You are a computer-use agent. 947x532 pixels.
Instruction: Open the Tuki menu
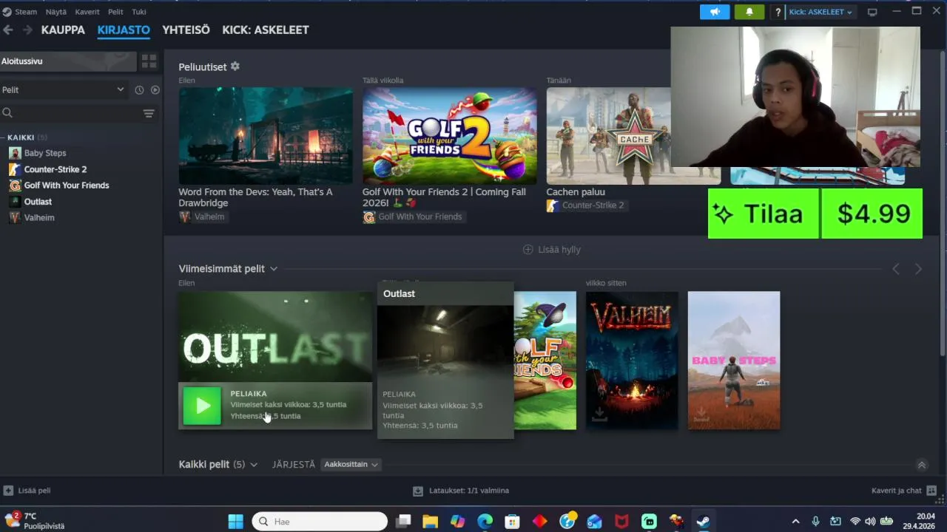click(x=139, y=12)
